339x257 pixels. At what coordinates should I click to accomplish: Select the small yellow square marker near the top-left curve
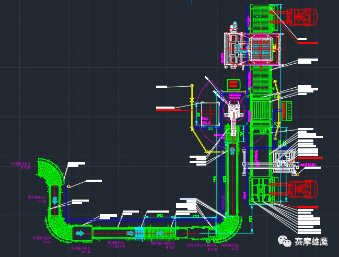pos(68,186)
